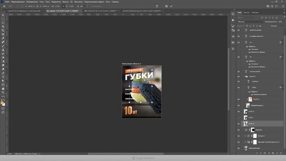Image resolution: width=286 pixels, height=161 pixels.
Task: Toggle visibility of the 'шт' text layer
Action: (239, 42)
